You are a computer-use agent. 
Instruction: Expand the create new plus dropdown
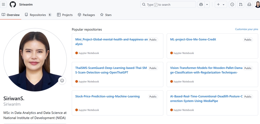221,5
